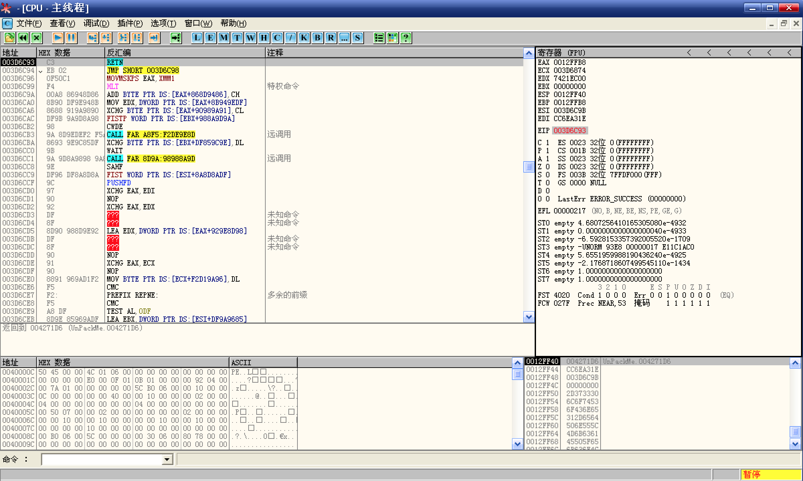Open Memory map with M button
Image resolution: width=803 pixels, height=481 pixels.
224,38
